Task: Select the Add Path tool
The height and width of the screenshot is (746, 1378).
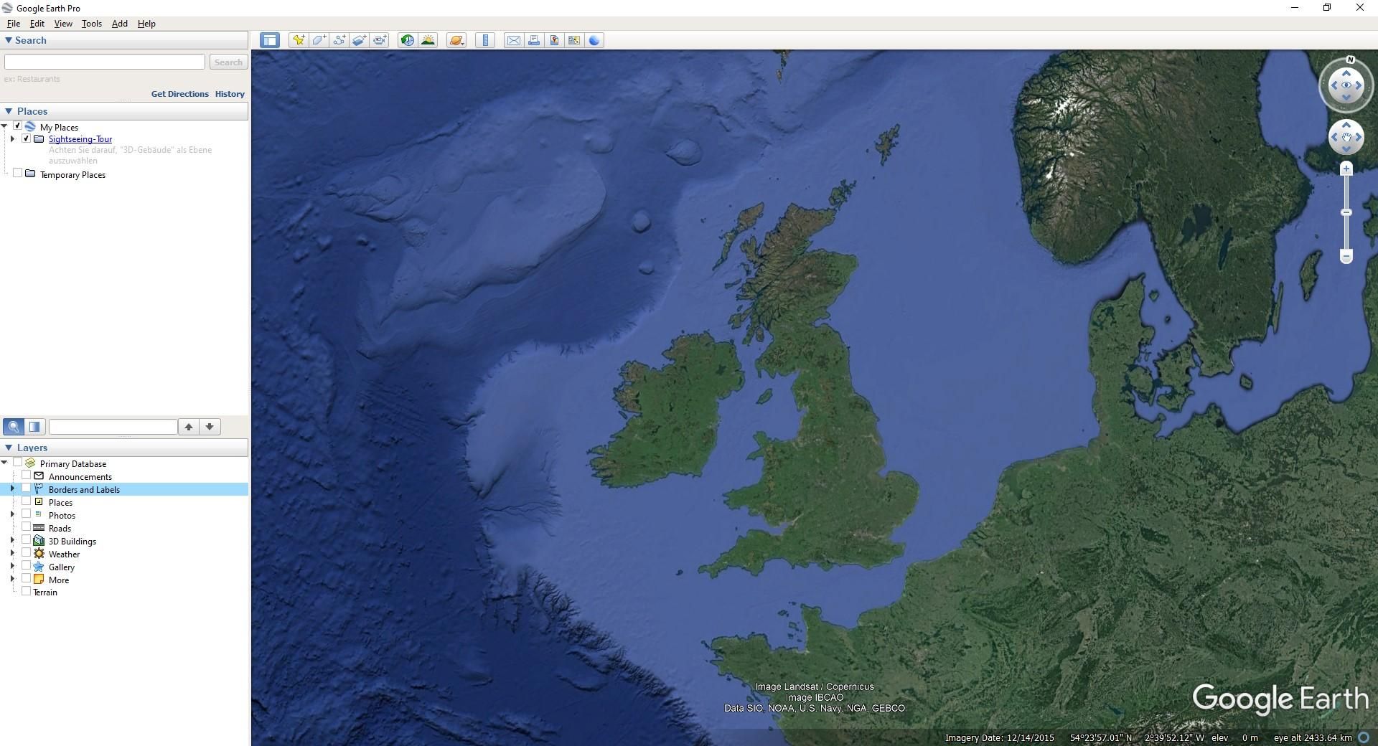Action: (338, 40)
